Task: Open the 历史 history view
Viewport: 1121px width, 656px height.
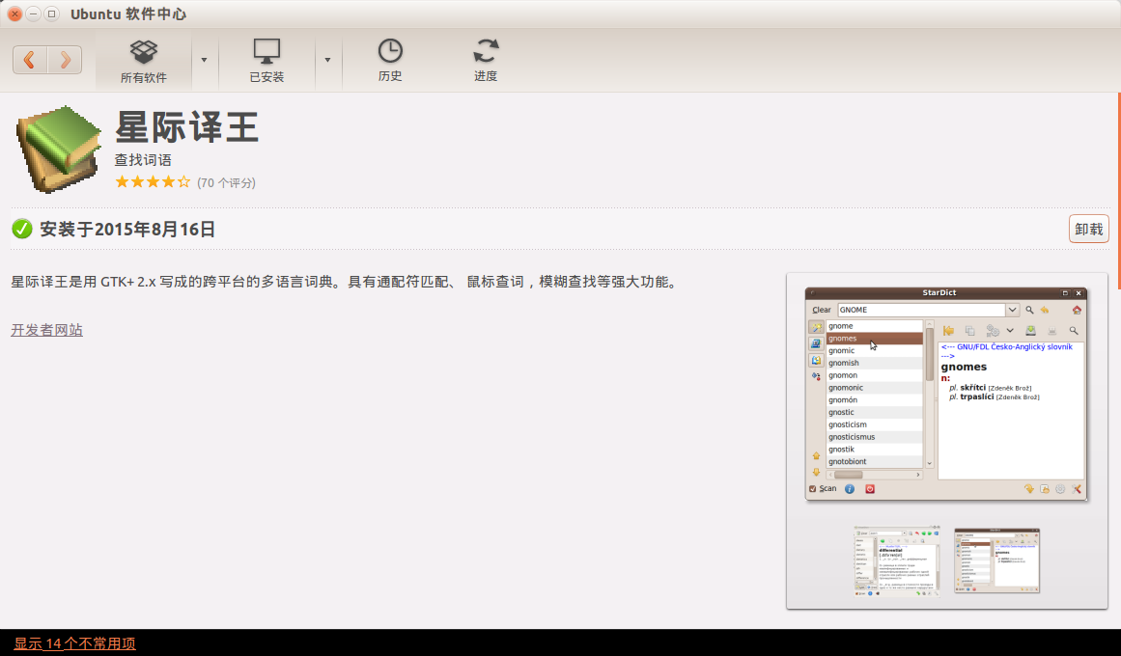Action: [390, 61]
